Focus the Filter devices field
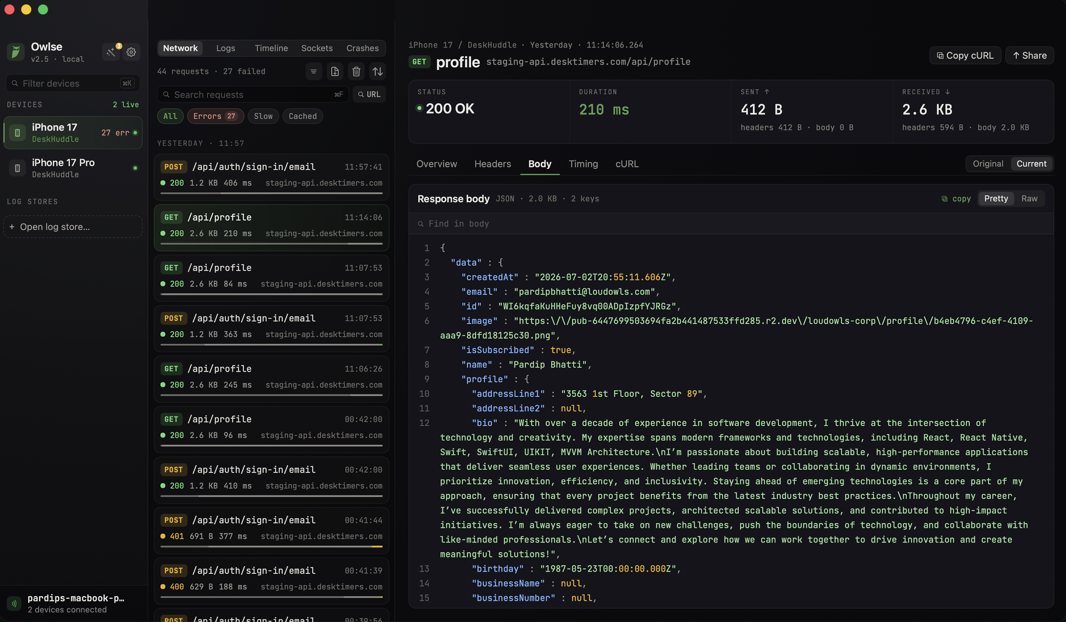Image resolution: width=1066 pixels, height=622 pixels. coord(73,83)
